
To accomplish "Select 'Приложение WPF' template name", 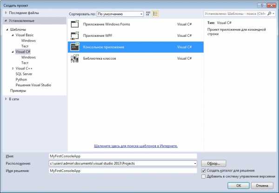I will (98, 35).
